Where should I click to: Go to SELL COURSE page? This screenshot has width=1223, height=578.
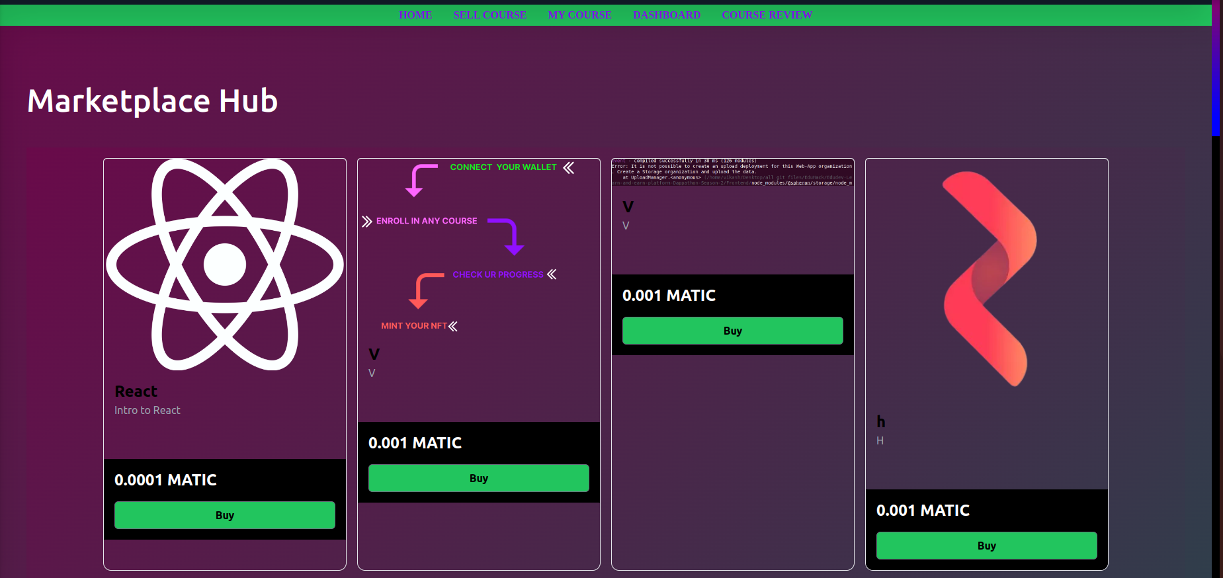[x=489, y=15]
